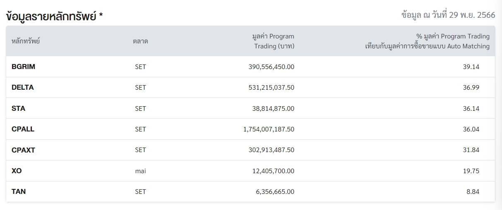Select the value 390,556,450.00
The height and width of the screenshot is (210, 502).
271,67
